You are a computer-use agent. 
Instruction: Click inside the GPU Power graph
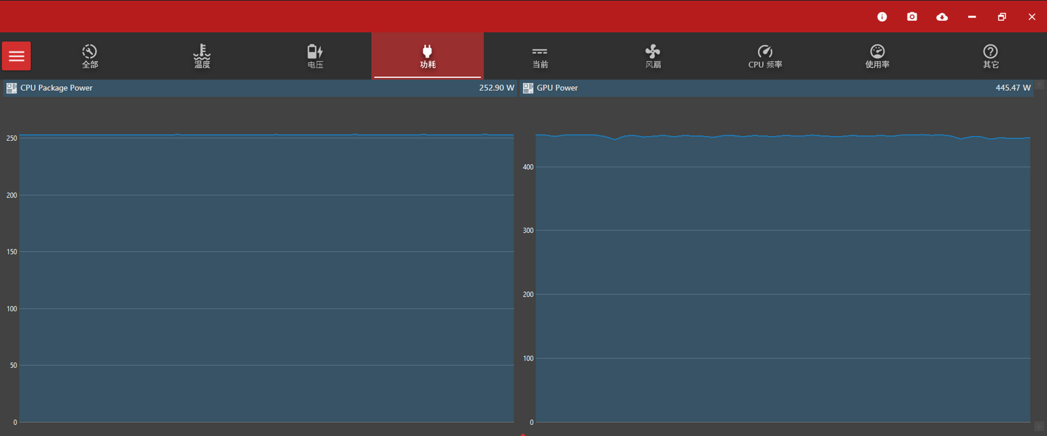(x=783, y=278)
